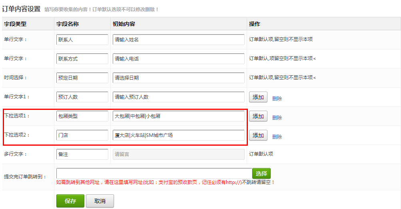Click the 厦大店|火车站|SM城市广场 options field

click(178, 135)
